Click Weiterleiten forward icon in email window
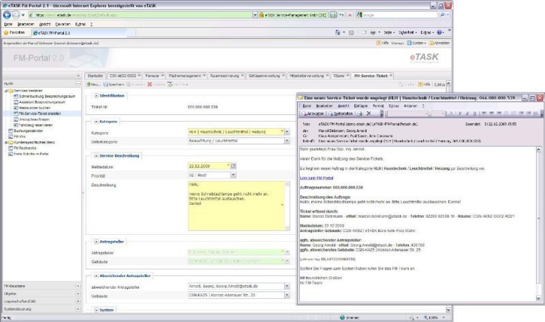The height and width of the screenshot is (322, 545). (330, 114)
